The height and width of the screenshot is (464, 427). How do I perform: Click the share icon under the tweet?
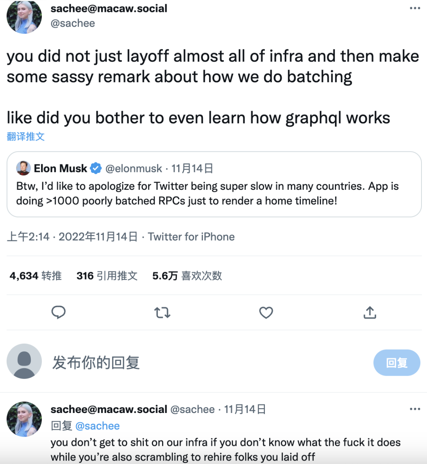coord(370,312)
